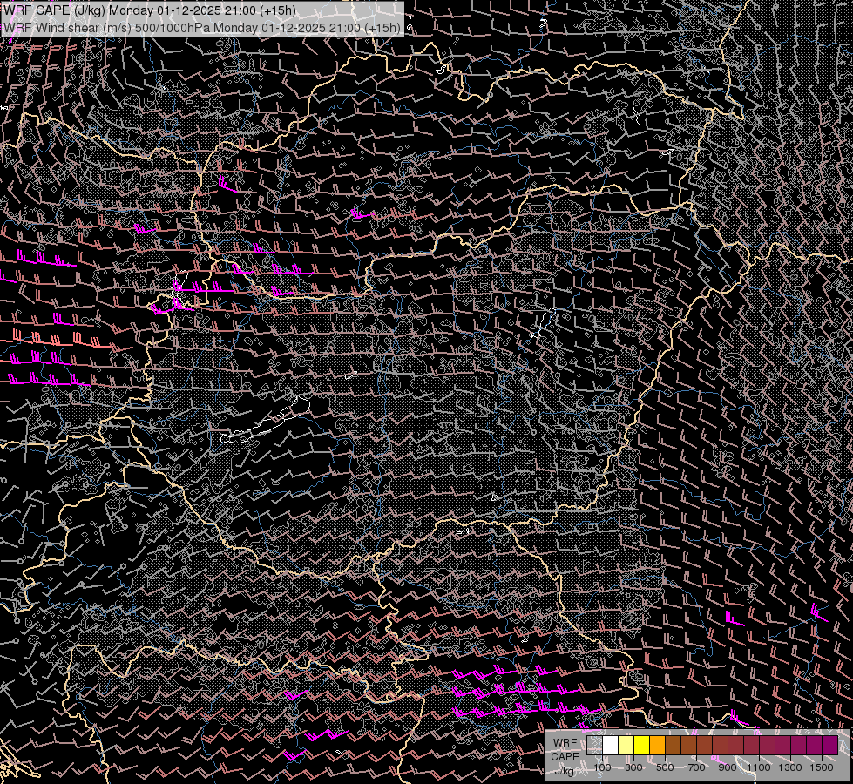
Task: Click the 700 legend value label
Action: (696, 767)
